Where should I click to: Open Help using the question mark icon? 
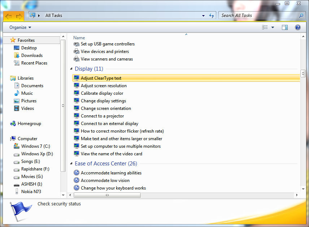(x=297, y=27)
